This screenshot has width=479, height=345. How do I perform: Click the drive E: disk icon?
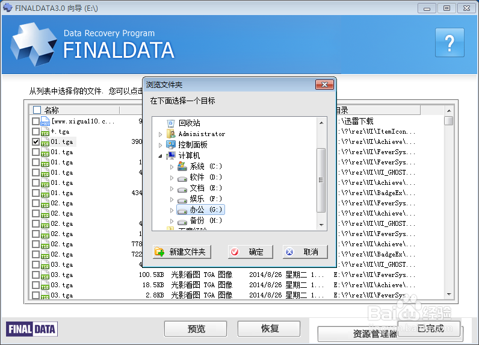click(x=182, y=190)
